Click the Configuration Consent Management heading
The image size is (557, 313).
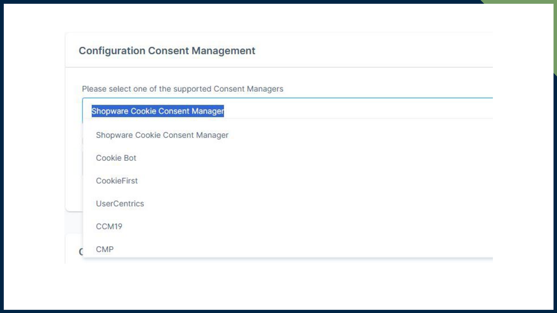click(167, 51)
